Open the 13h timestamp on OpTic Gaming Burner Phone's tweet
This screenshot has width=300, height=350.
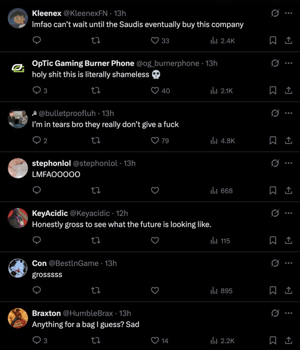pyautogui.click(x=212, y=63)
